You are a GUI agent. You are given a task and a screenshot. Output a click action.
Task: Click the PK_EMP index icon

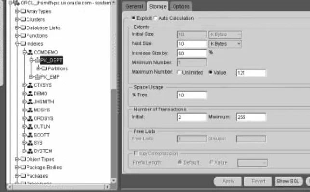click(x=38, y=77)
